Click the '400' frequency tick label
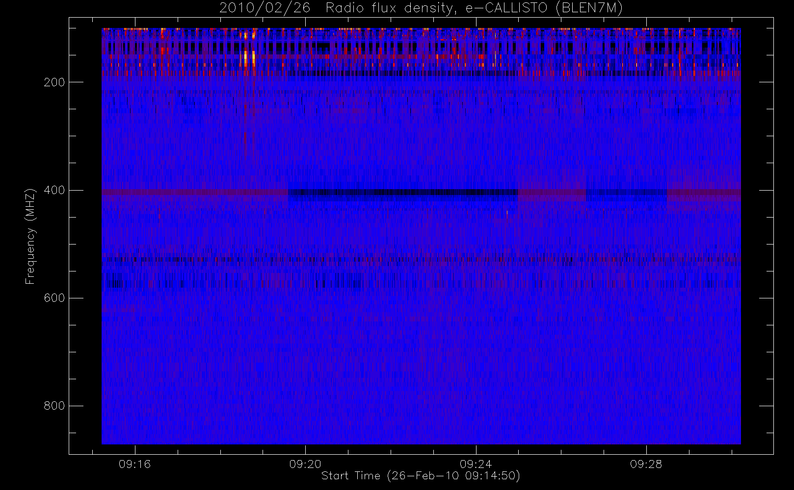This screenshot has width=794, height=490. 54,190
